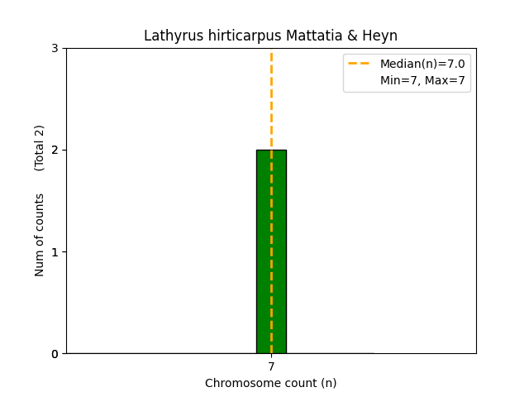
Task: Click the "Median(n)=7.0" legend entry
Action: pyautogui.click(x=422, y=64)
